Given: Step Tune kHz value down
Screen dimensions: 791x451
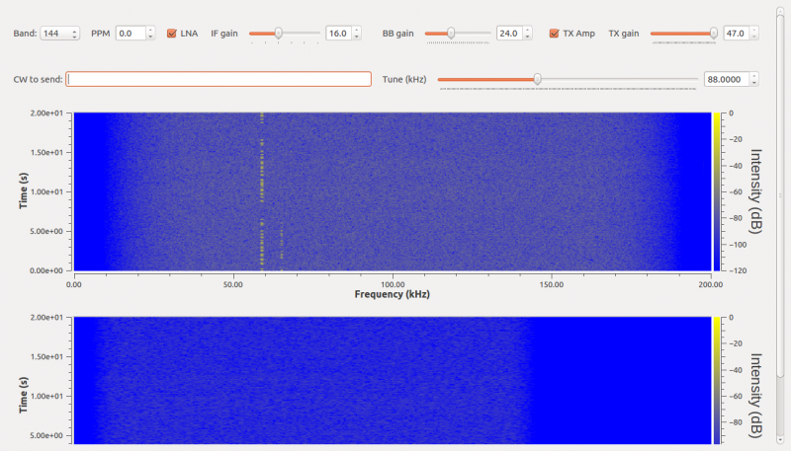Looking at the screenshot, I should click(x=754, y=83).
